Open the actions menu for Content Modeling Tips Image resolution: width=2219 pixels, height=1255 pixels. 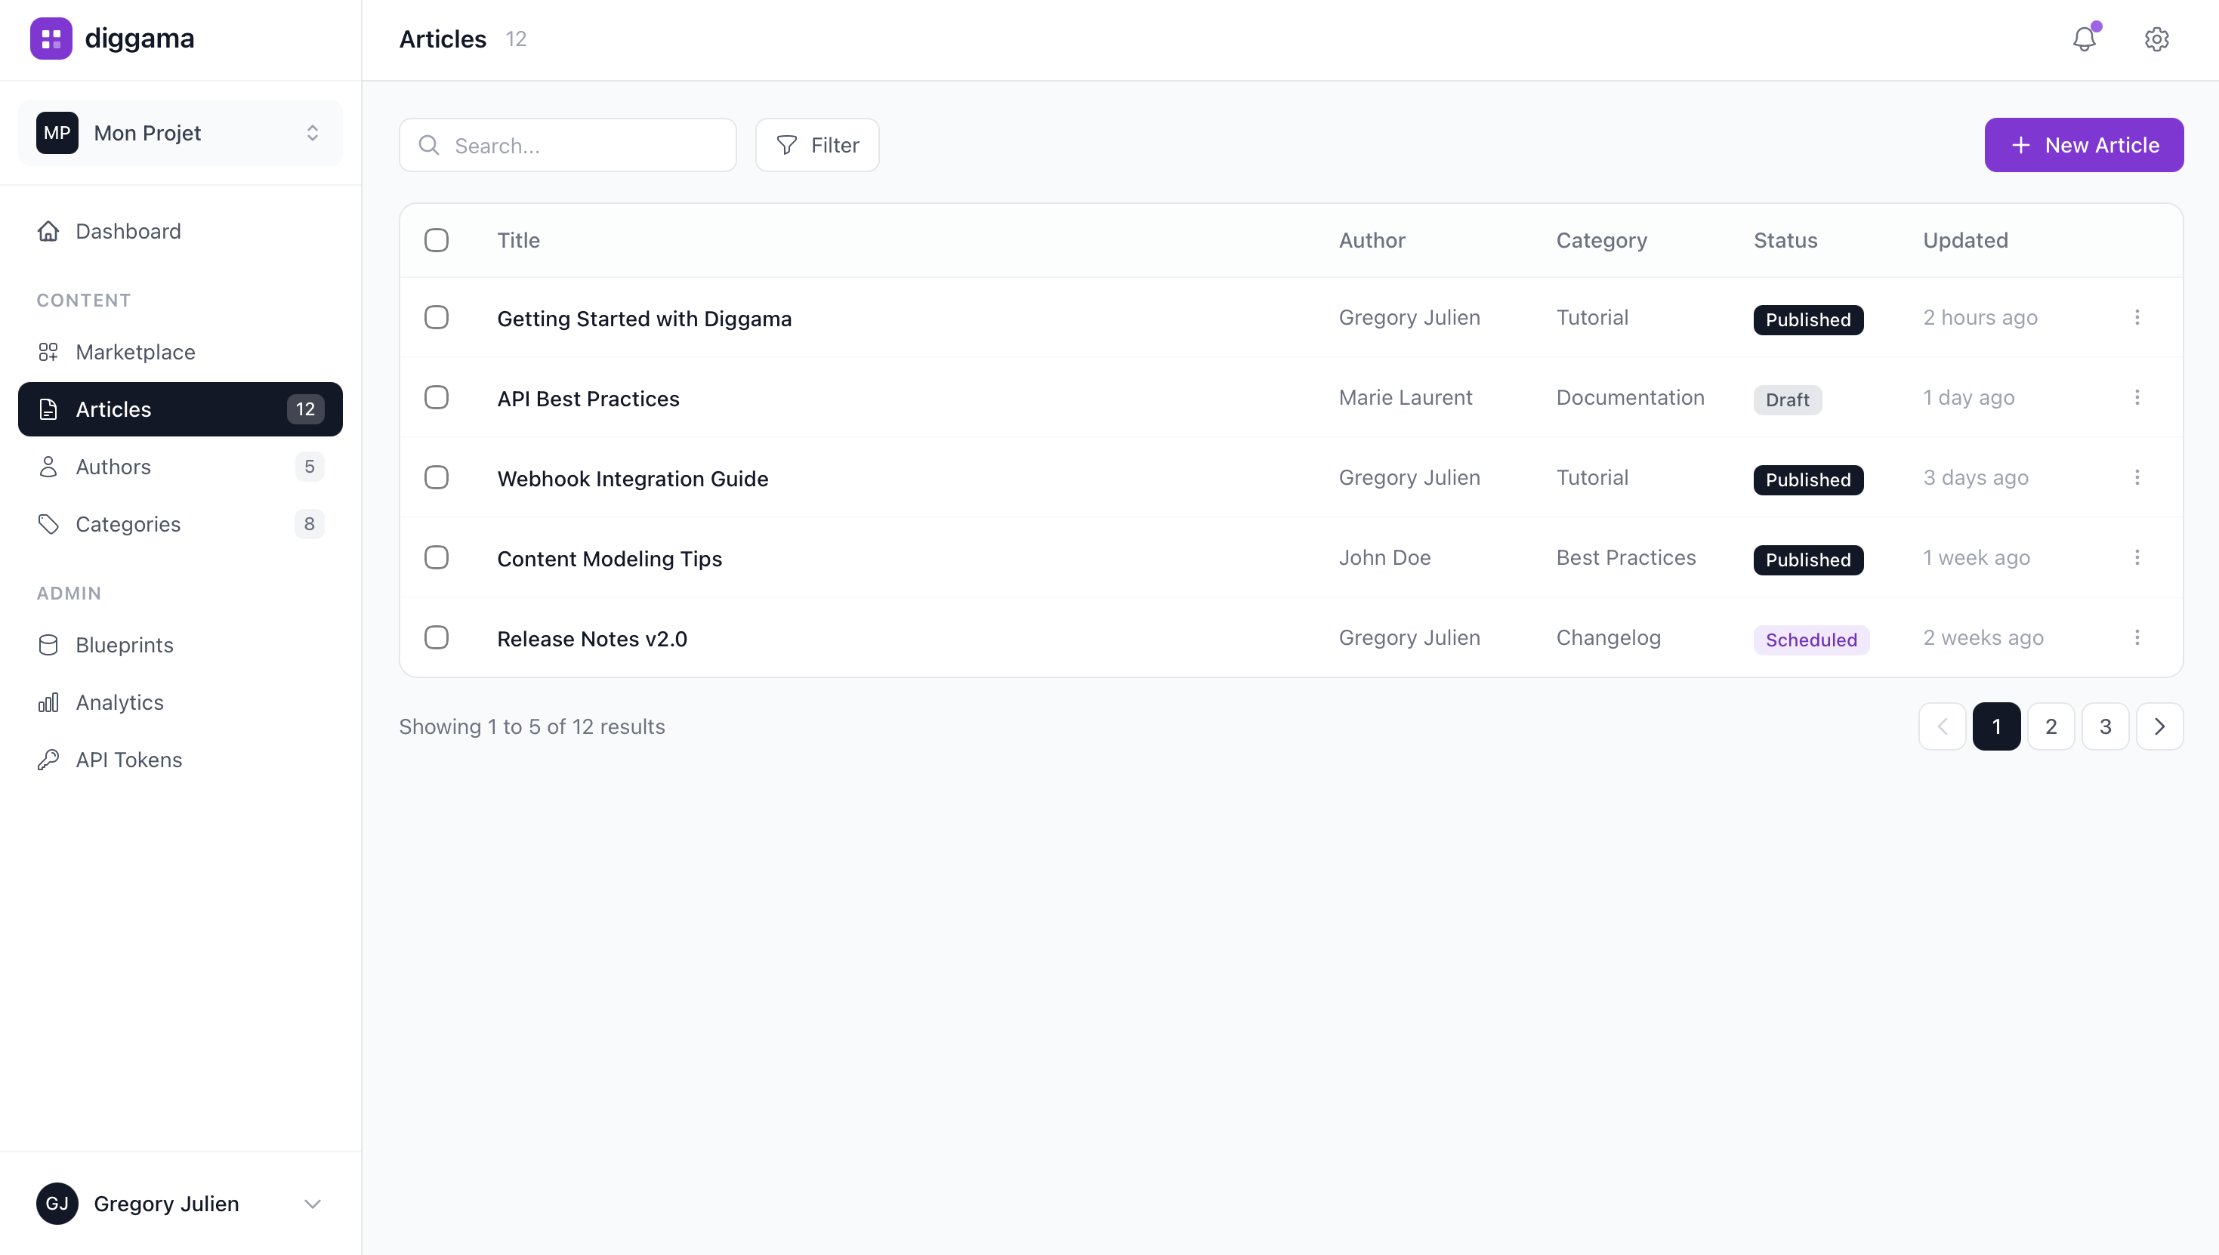2138,558
